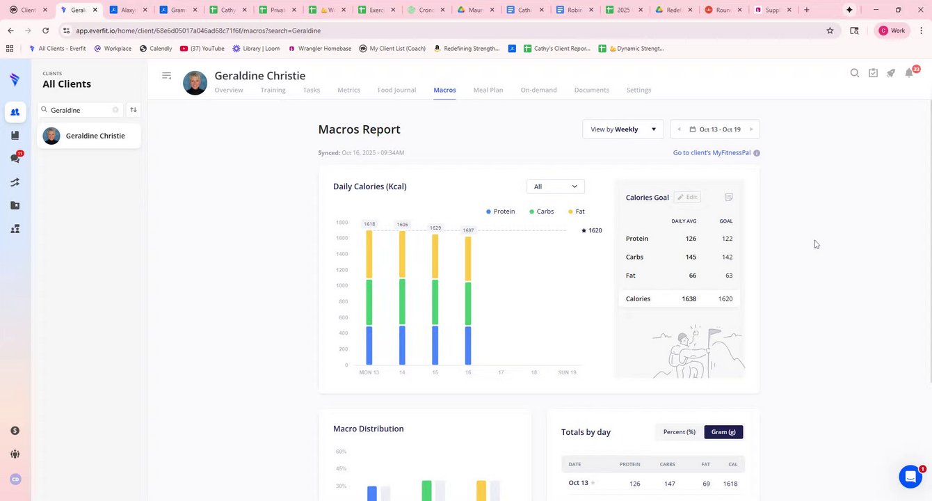Toggle the Protein legend item

coord(501,212)
